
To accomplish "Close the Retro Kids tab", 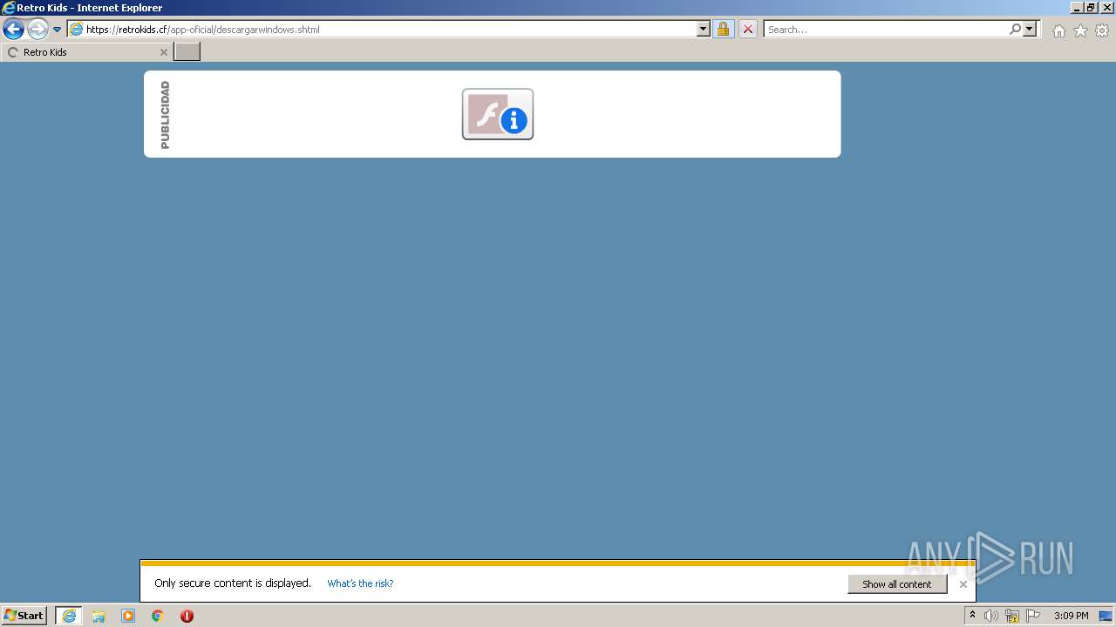I will (163, 52).
